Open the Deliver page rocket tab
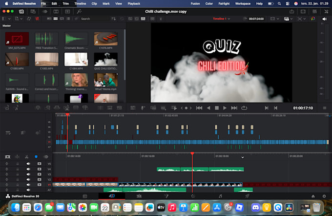Image resolution: width=332 pixels, height=216 pixels. pyautogui.click(x=247, y=196)
